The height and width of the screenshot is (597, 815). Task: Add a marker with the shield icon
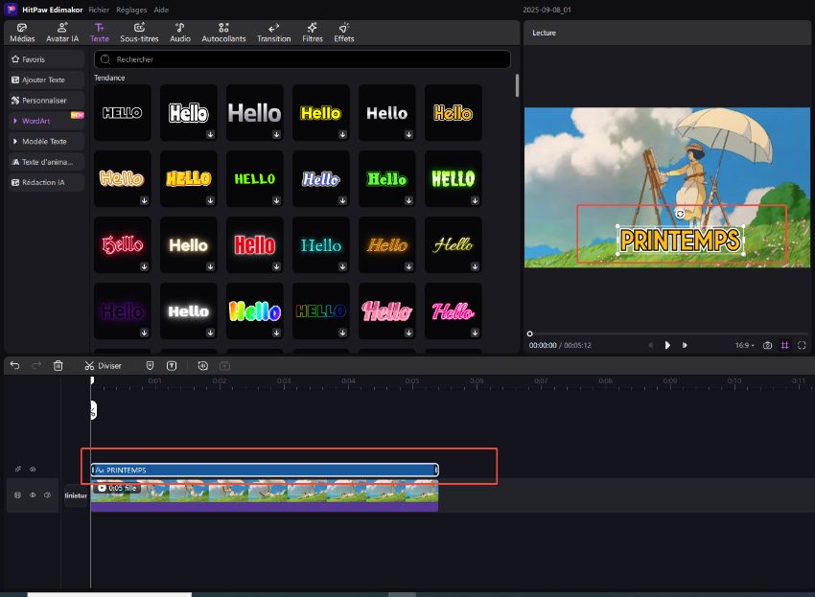click(x=150, y=366)
